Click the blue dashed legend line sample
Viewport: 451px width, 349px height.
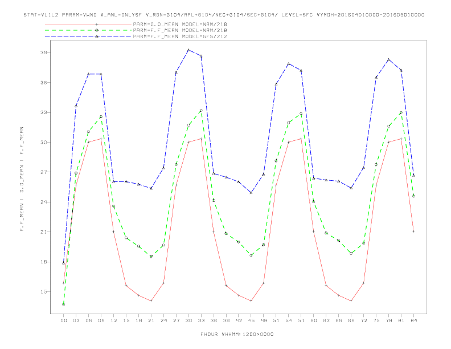pos(88,36)
